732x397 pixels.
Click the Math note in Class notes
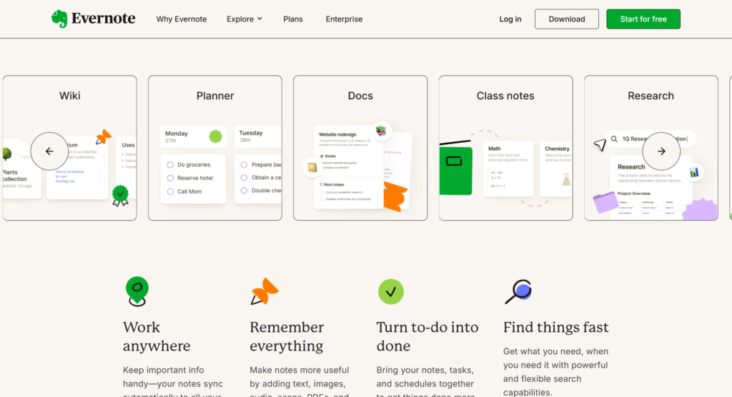coord(508,169)
